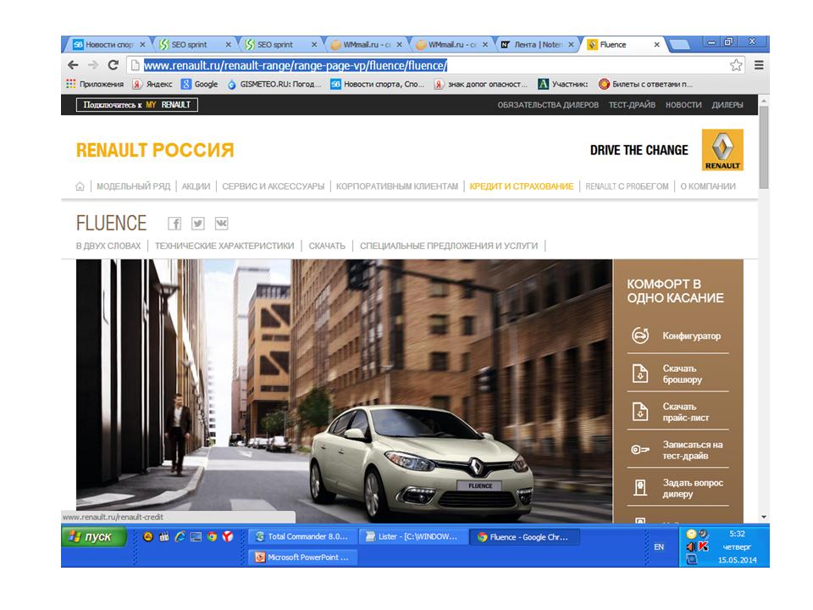Click the browser forward arrow

[93, 65]
